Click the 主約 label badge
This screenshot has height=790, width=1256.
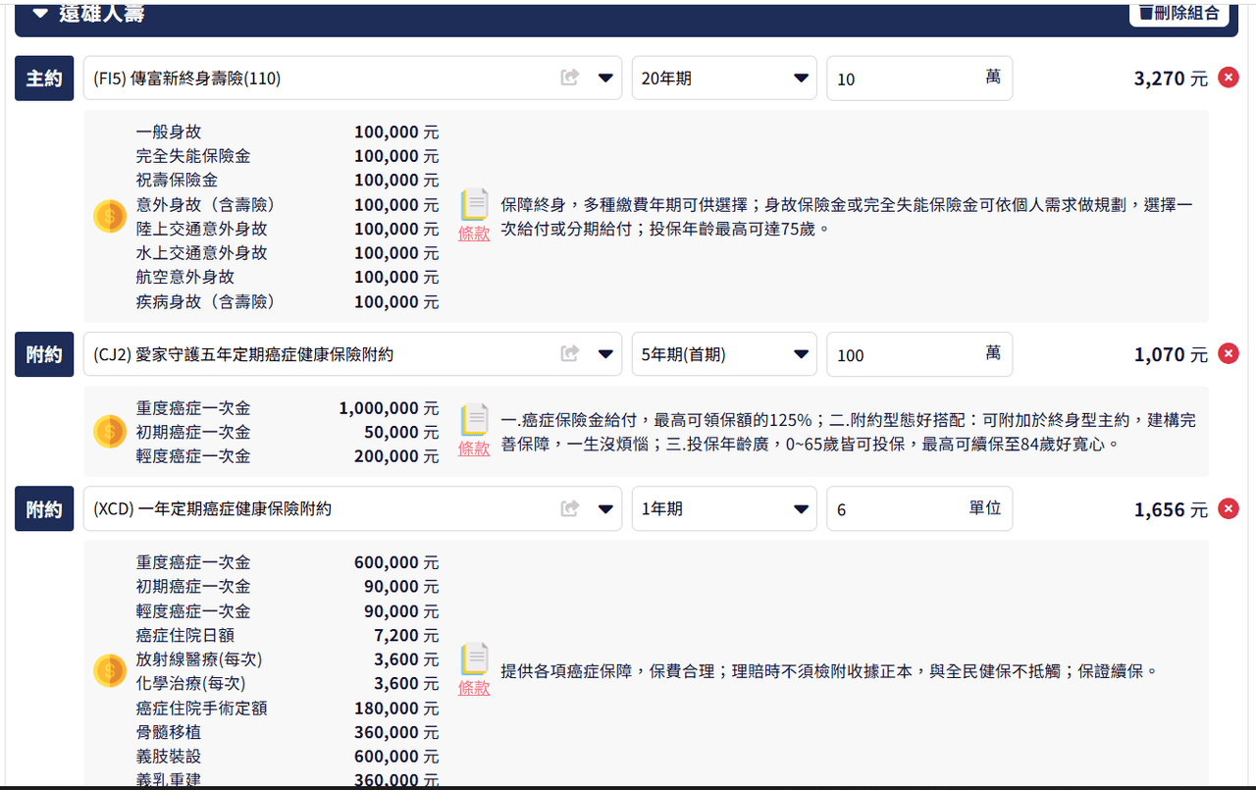pos(44,79)
